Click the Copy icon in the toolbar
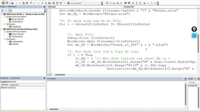The width and height of the screenshot is (200, 112). point(20,3)
